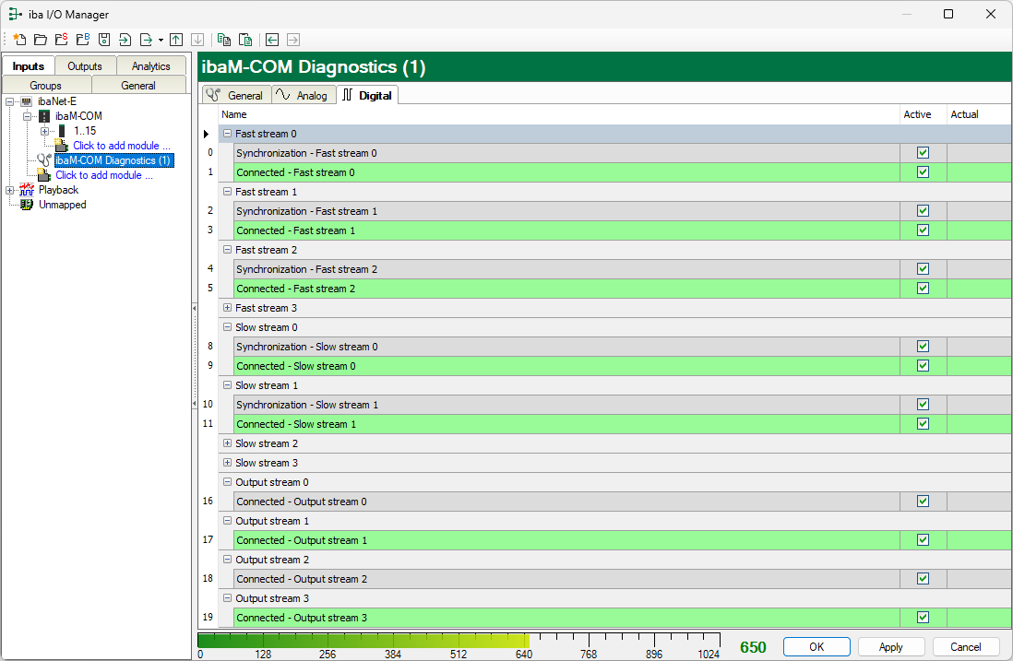Collapse the Output stream 1 group
This screenshot has width=1013, height=661.
click(x=227, y=521)
